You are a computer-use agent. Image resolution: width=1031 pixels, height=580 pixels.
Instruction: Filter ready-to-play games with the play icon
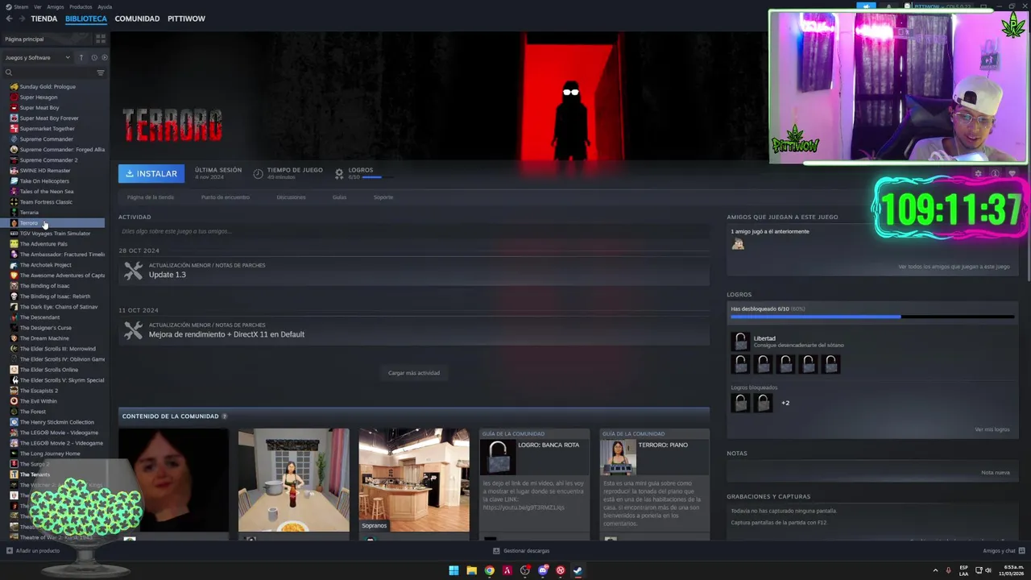click(x=105, y=57)
